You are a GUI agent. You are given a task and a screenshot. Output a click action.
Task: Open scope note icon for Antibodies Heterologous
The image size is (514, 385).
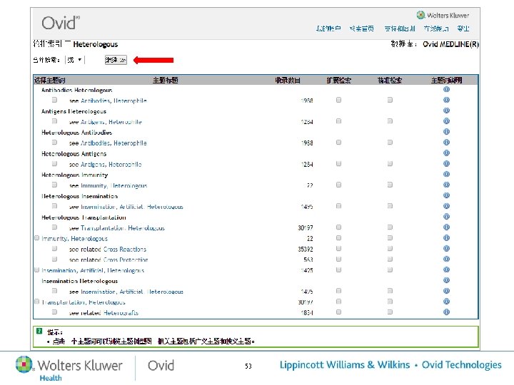point(446,89)
